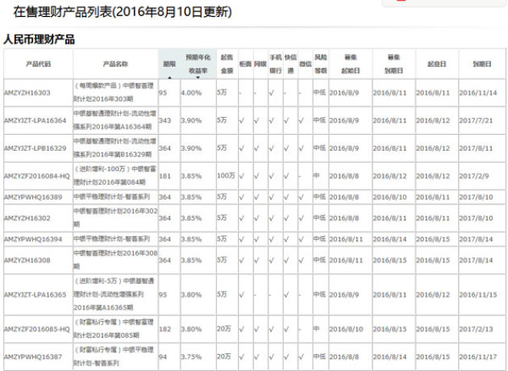Click the descending sort arrow under 预期年化收益率

(x=198, y=77)
